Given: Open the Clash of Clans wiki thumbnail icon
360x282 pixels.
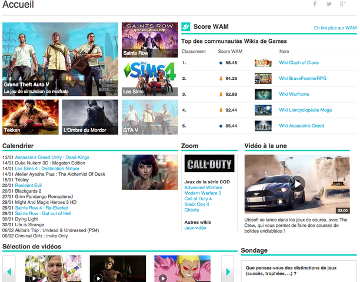Looking at the screenshot, I should coord(263,63).
